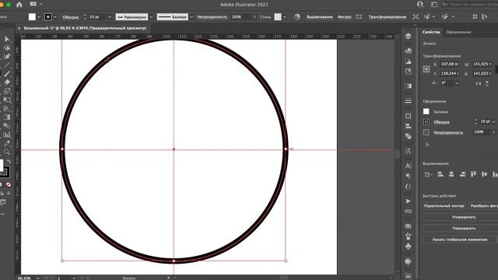The height and width of the screenshot is (280, 498).
Task: Open the Brushes panel icon in dock
Action: click(408, 236)
